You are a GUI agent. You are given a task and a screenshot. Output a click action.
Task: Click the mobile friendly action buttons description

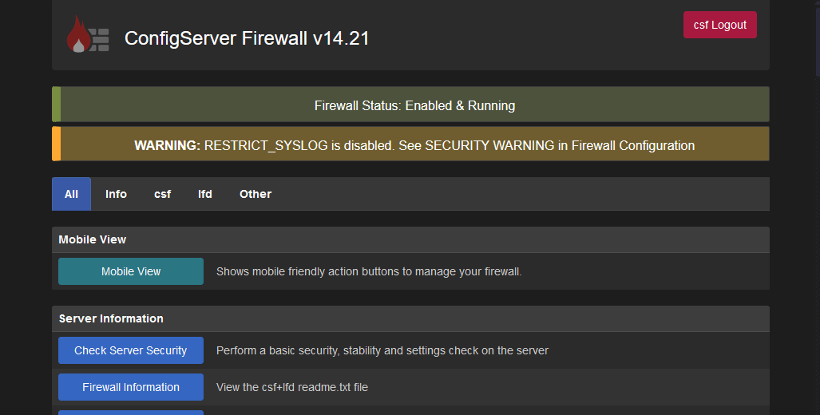click(x=369, y=271)
